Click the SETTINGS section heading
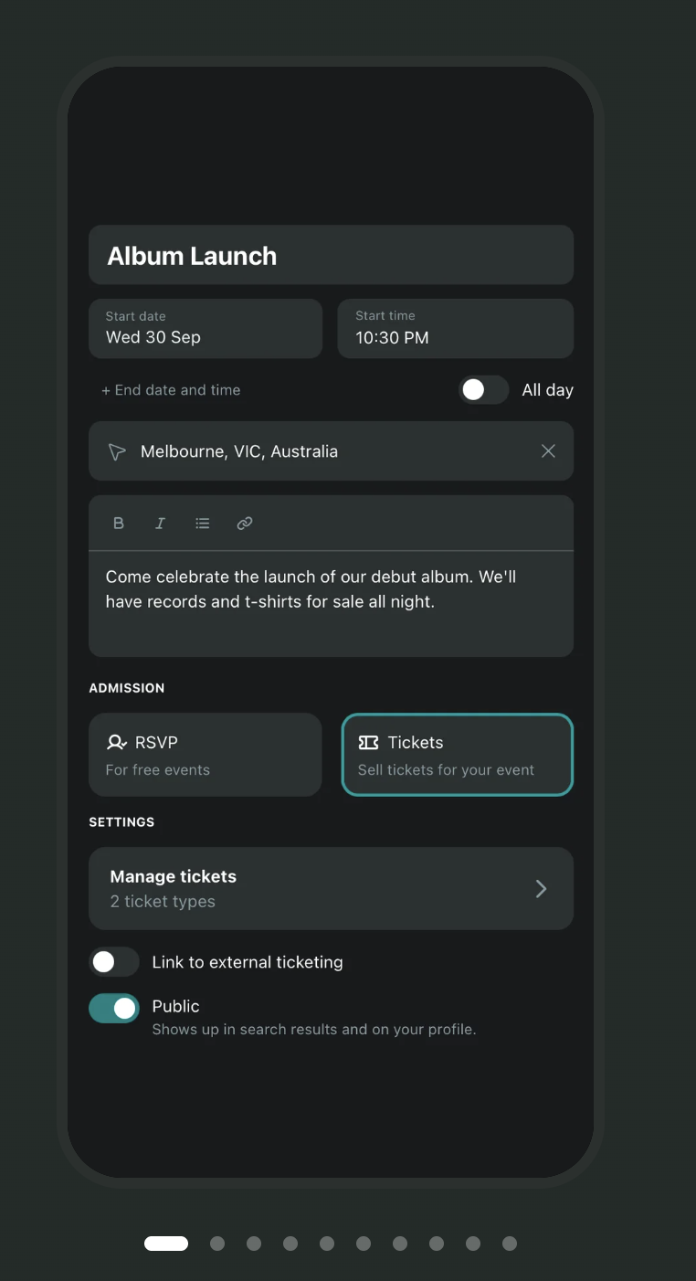 pos(121,822)
